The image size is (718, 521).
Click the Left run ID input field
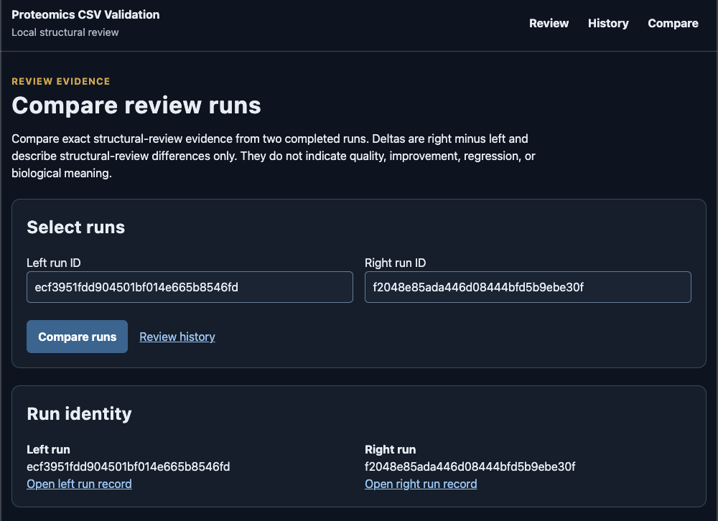190,287
